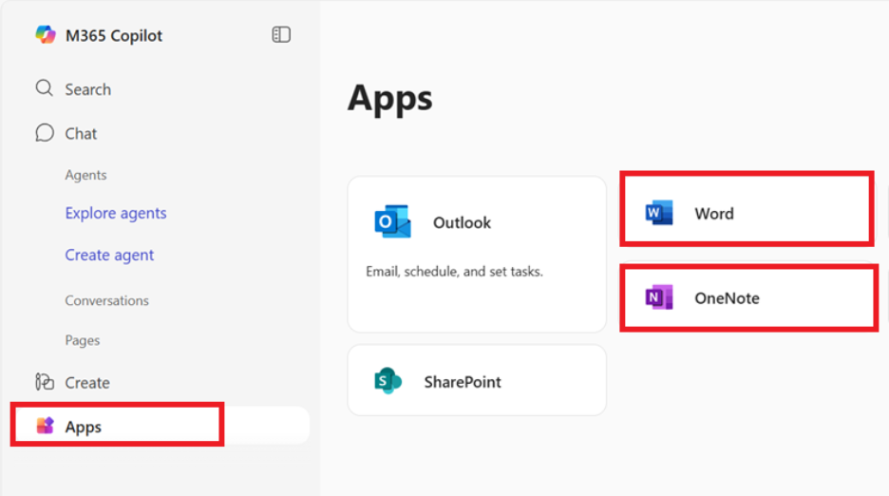This screenshot has height=496, width=889.
Task: Click the Conversations section label
Action: point(106,300)
